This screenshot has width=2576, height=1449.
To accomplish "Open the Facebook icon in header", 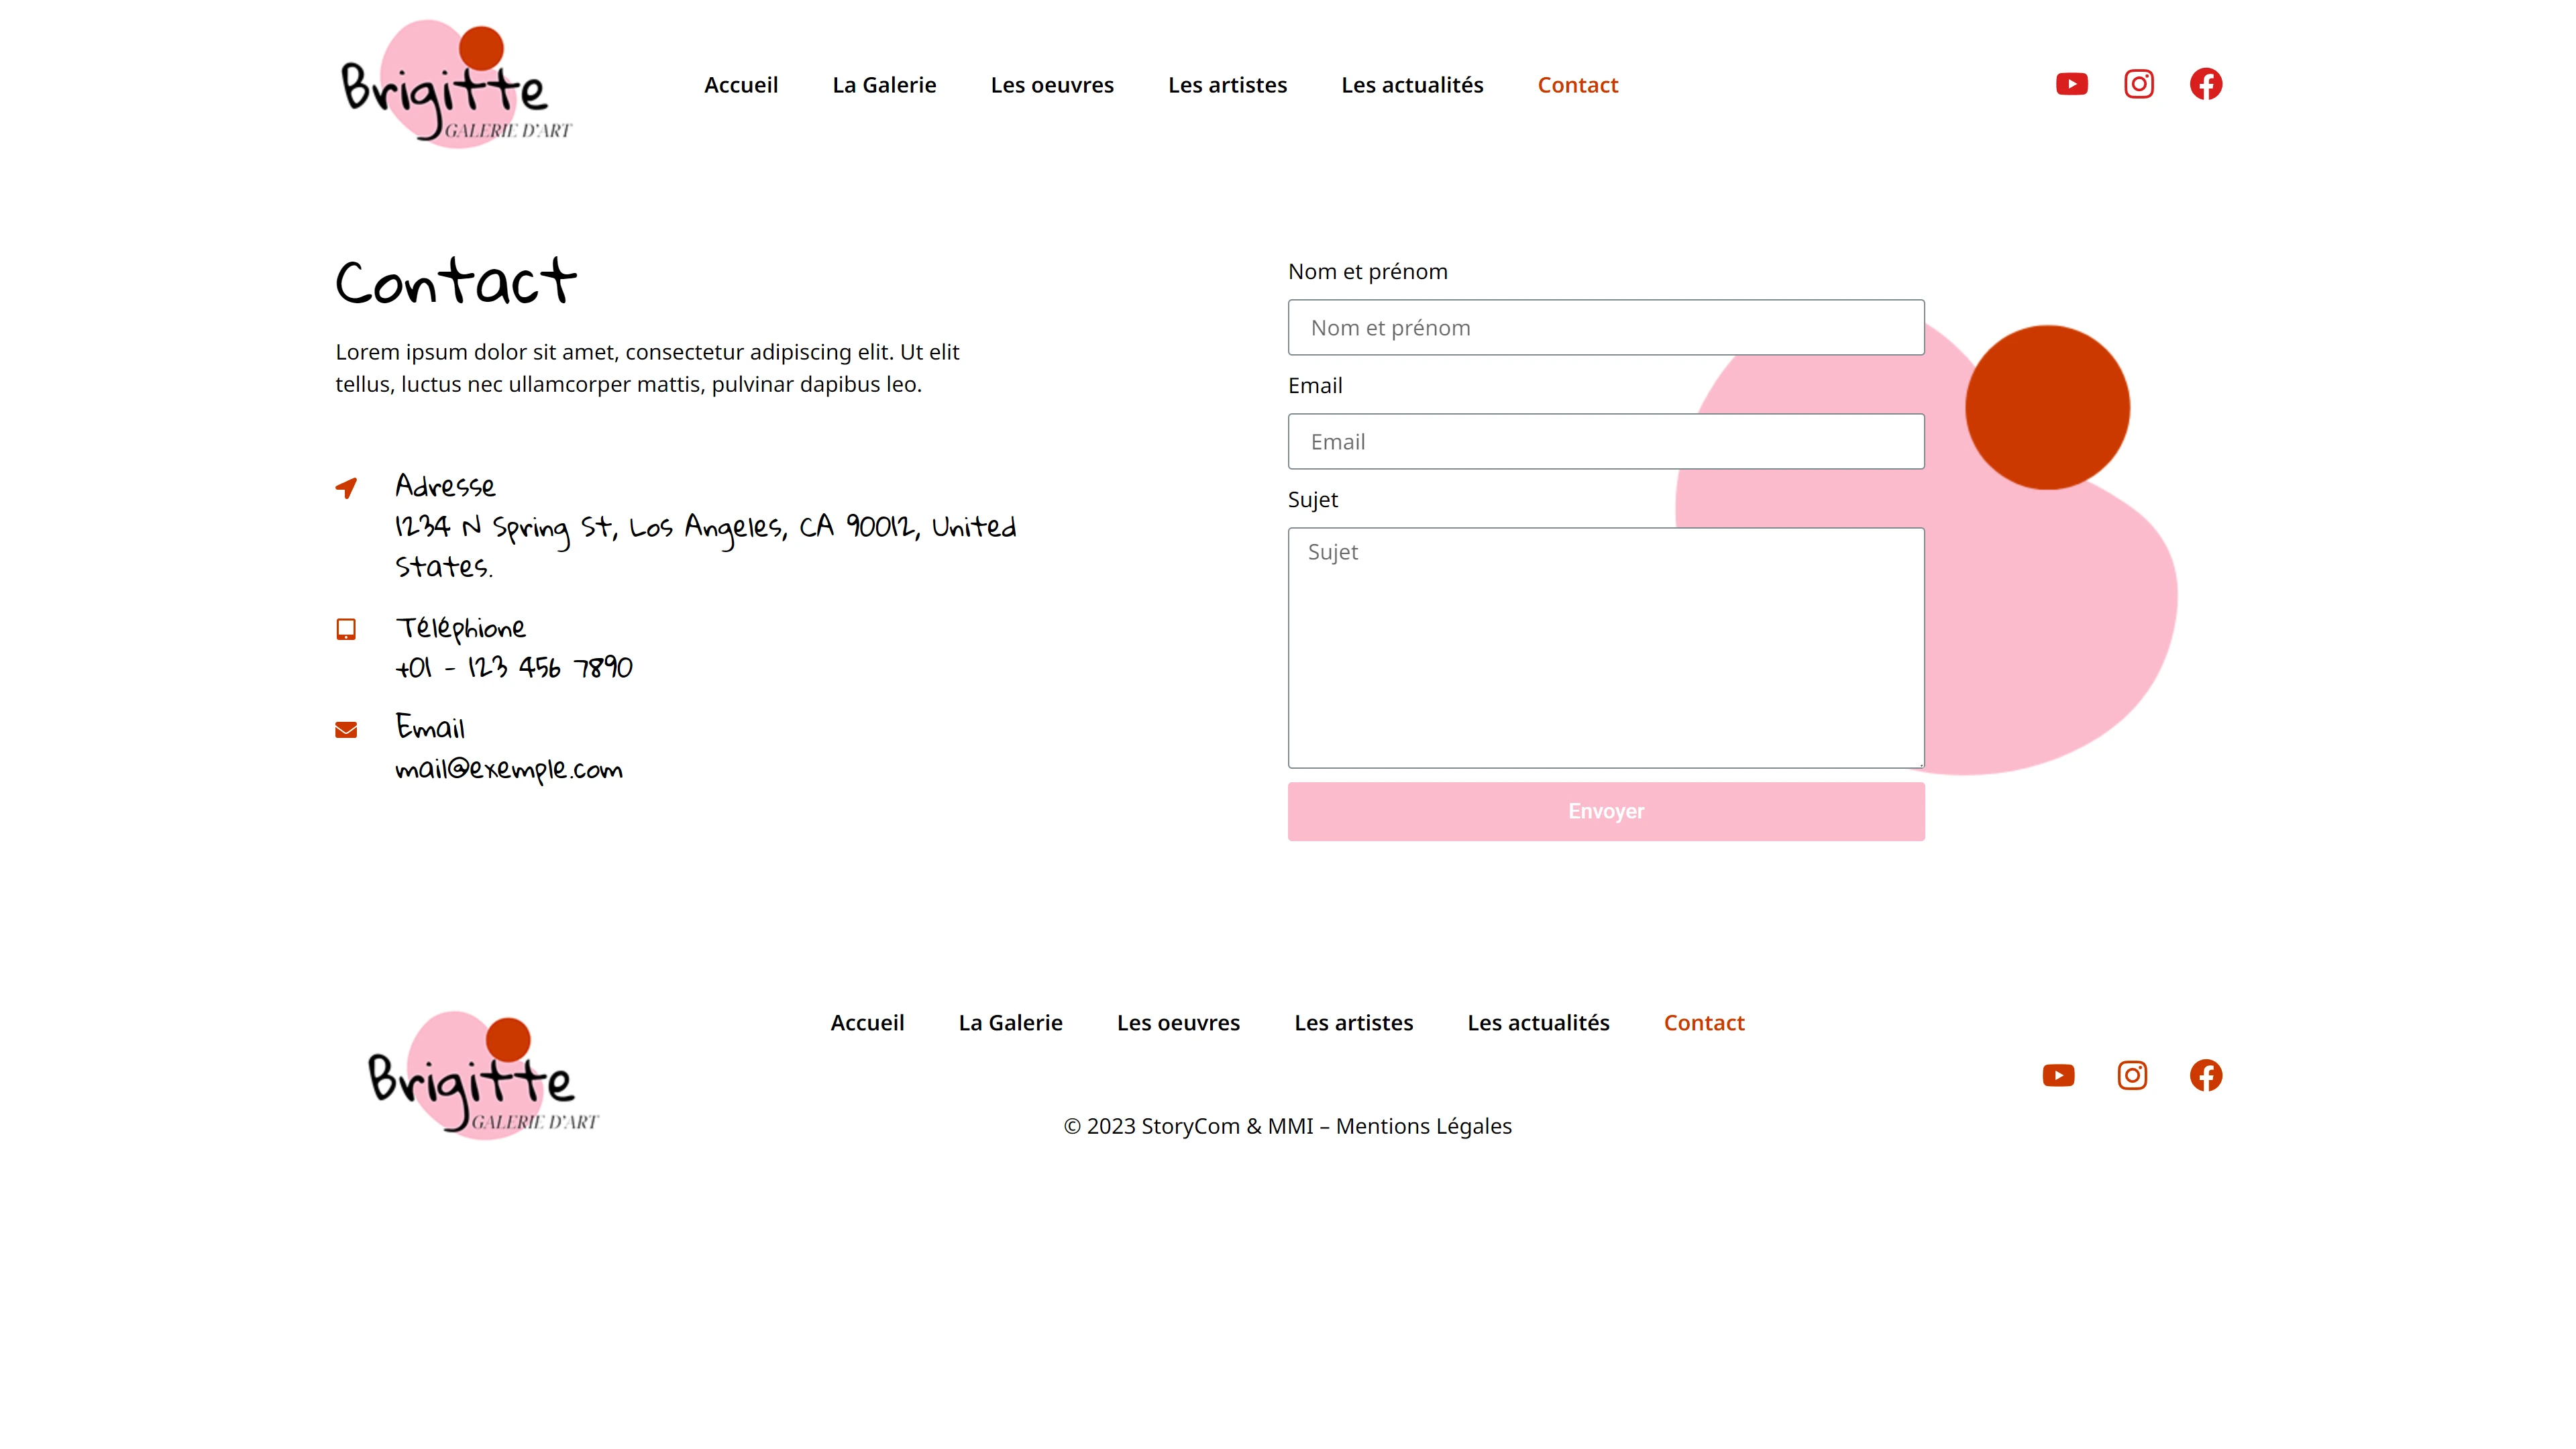I will tap(2205, 84).
